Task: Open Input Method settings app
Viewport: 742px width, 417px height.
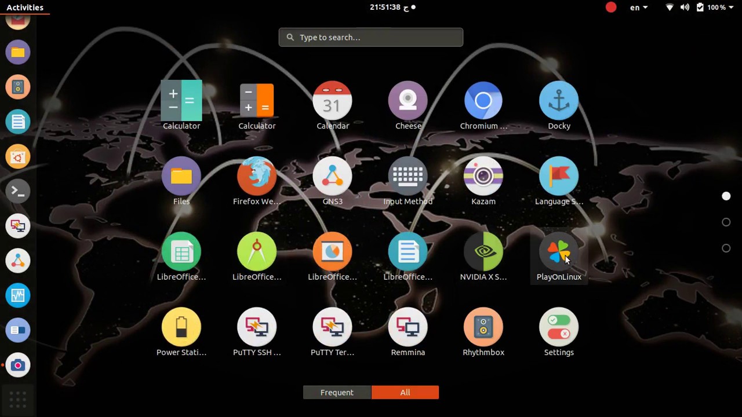Action: tap(408, 181)
